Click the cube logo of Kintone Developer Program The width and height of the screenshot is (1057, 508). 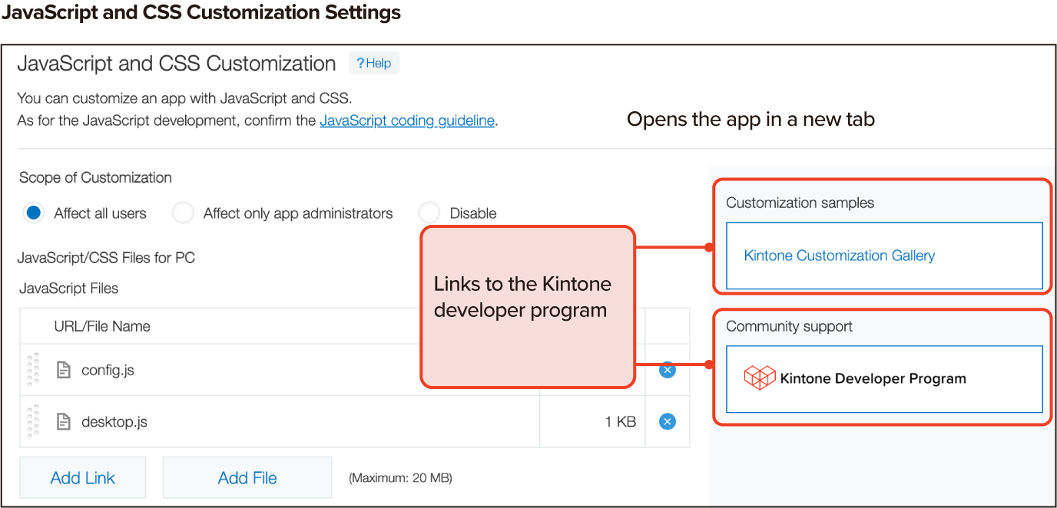(x=759, y=378)
